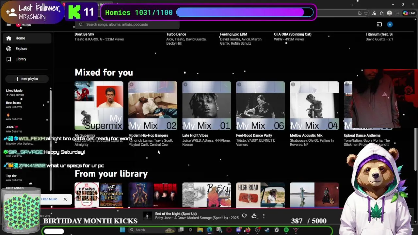Open the Mellow Acoustic Mix title
Image resolution: width=418 pixels, height=235 pixels.
click(x=306, y=135)
